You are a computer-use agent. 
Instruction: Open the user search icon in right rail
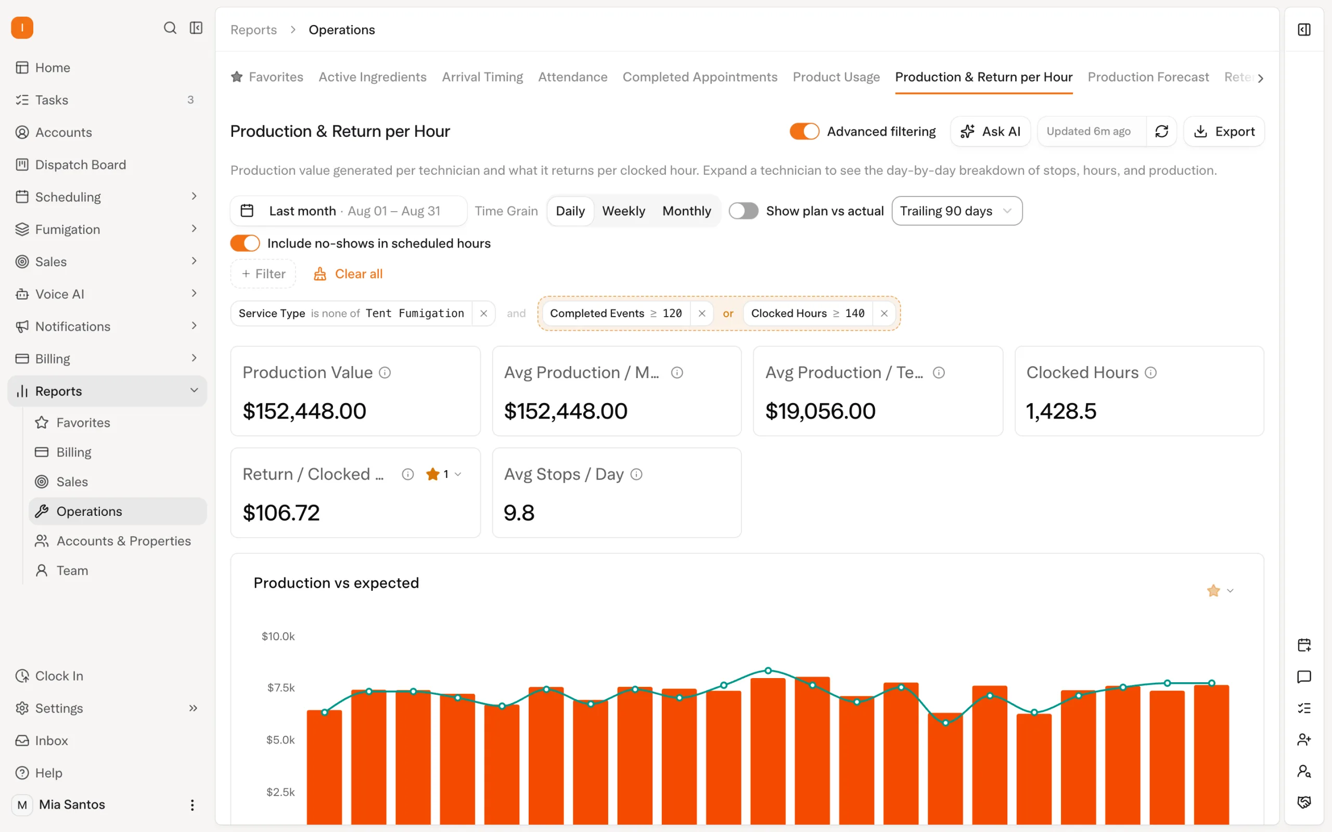pos(1304,771)
